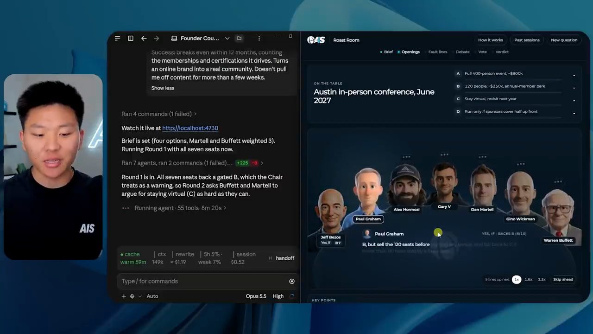The image size is (593, 334).
Task: Select Gino Wickman avatar
Action: click(x=520, y=194)
